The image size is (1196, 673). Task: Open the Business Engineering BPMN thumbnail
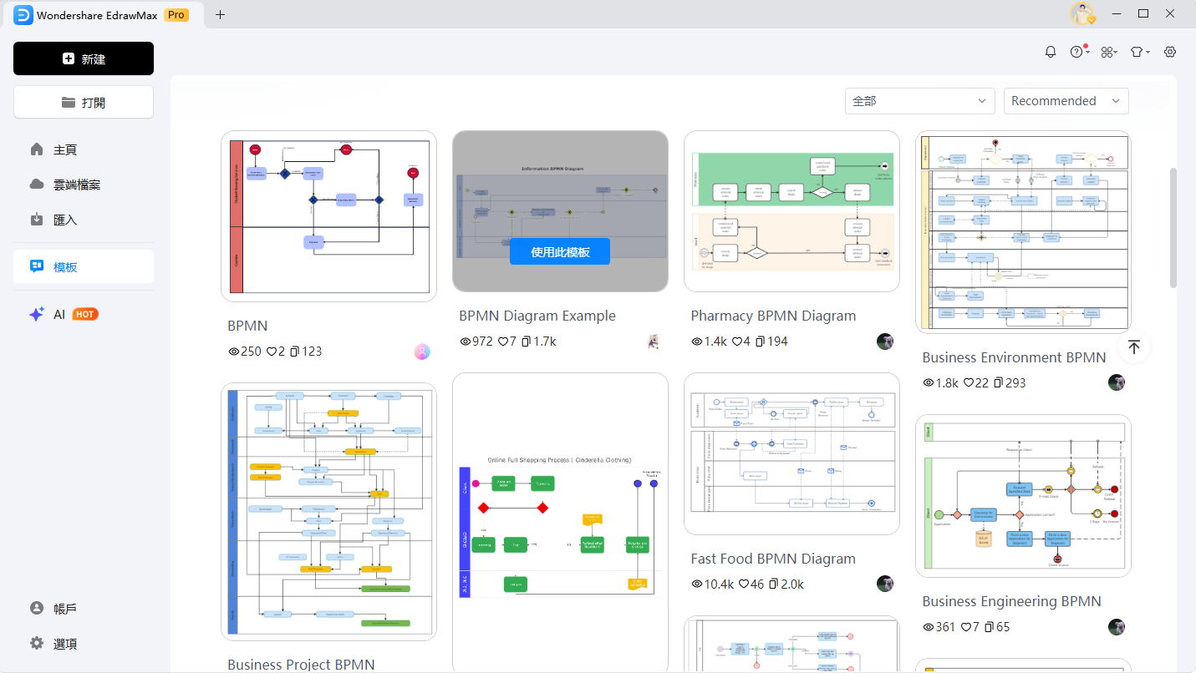1023,495
